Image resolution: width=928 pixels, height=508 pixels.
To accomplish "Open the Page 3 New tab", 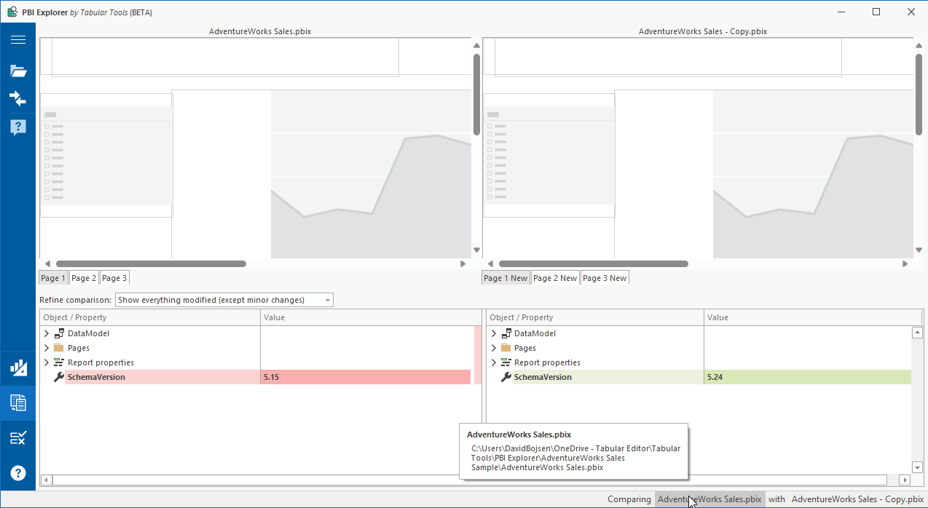I will [x=605, y=277].
